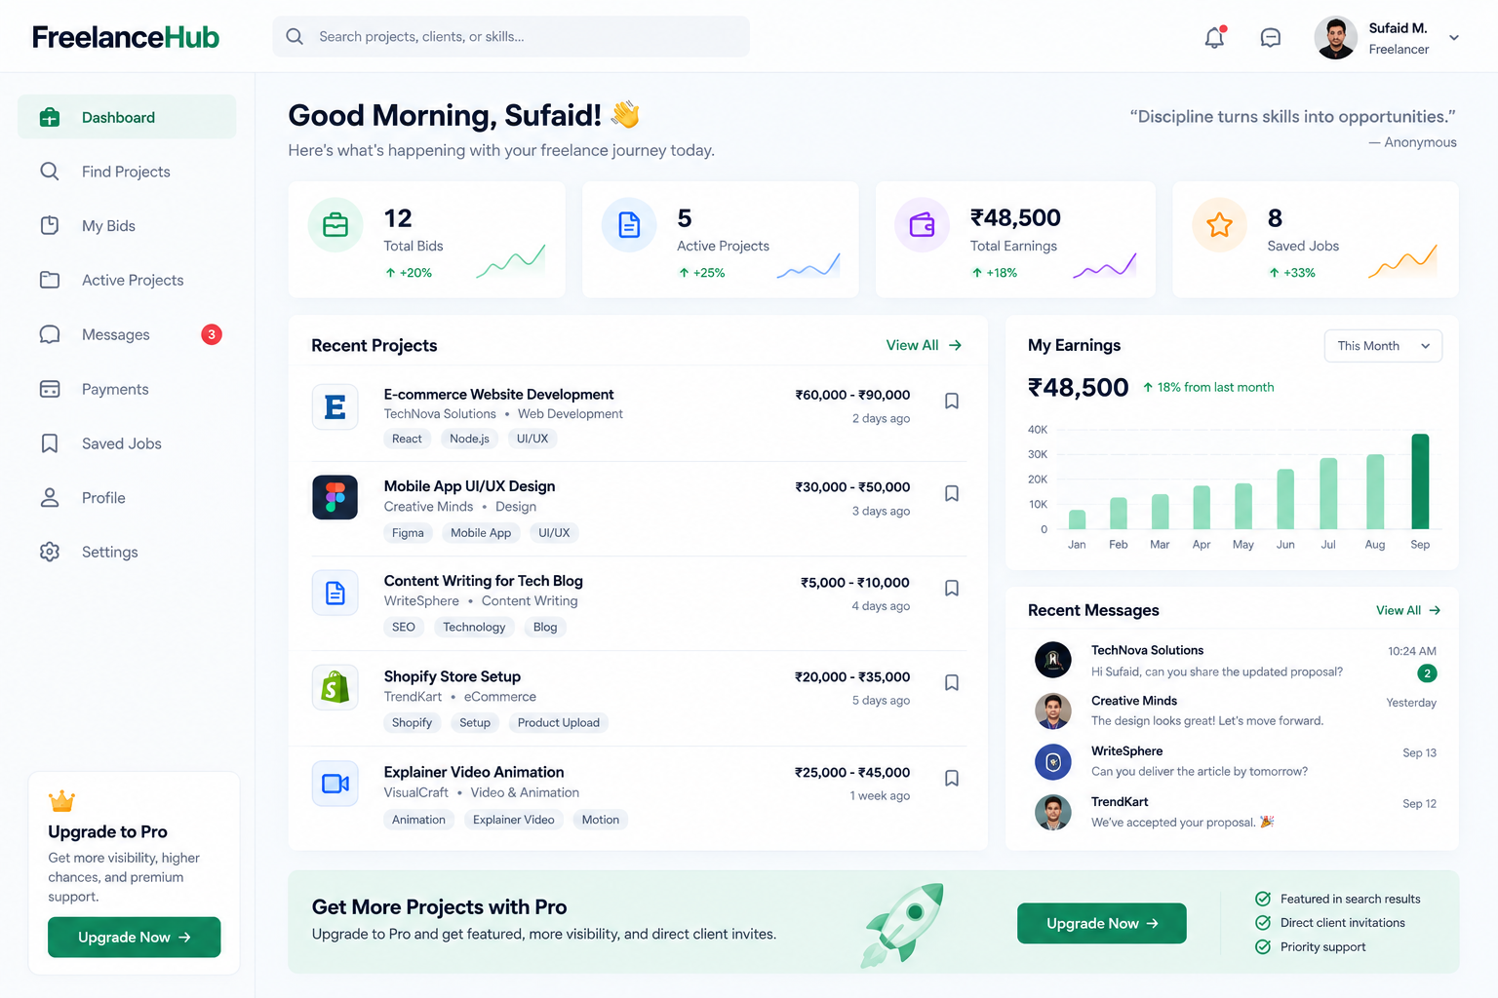Go to Find Projects in the sidebar
This screenshot has height=998, width=1498.
click(127, 172)
